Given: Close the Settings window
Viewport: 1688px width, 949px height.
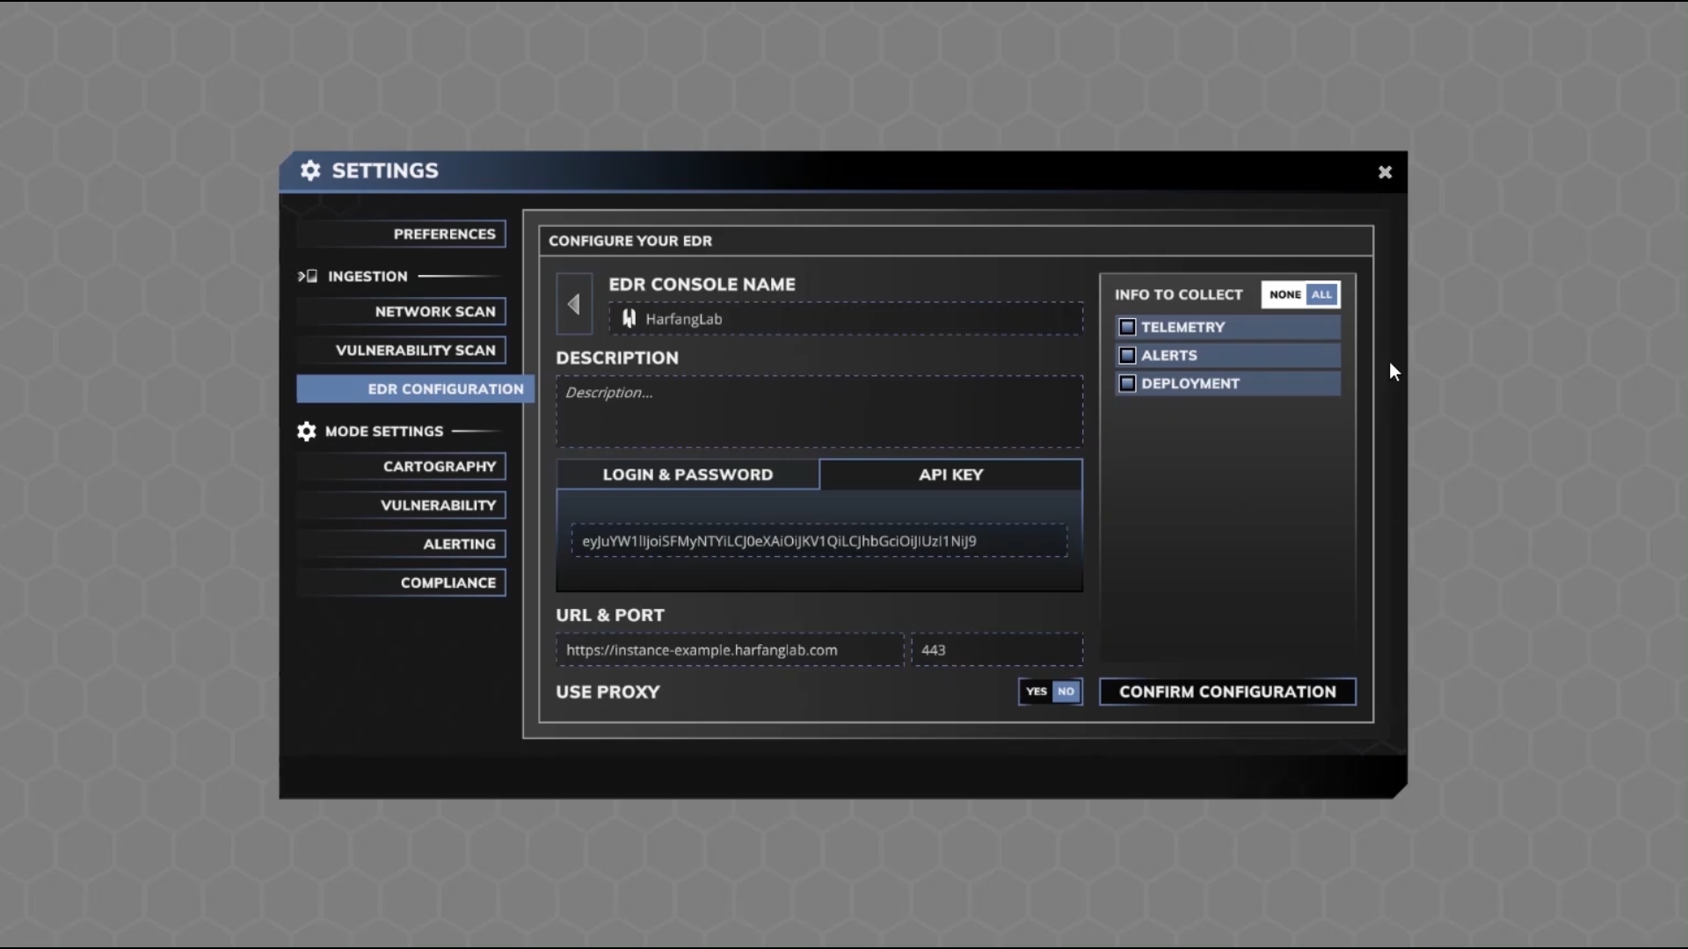Looking at the screenshot, I should click(x=1385, y=172).
